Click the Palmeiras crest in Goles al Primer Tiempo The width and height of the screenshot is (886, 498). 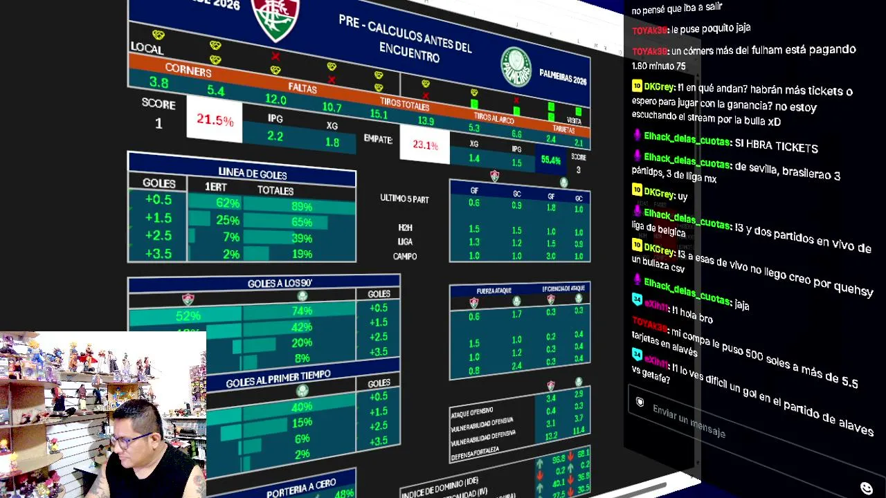click(x=302, y=390)
